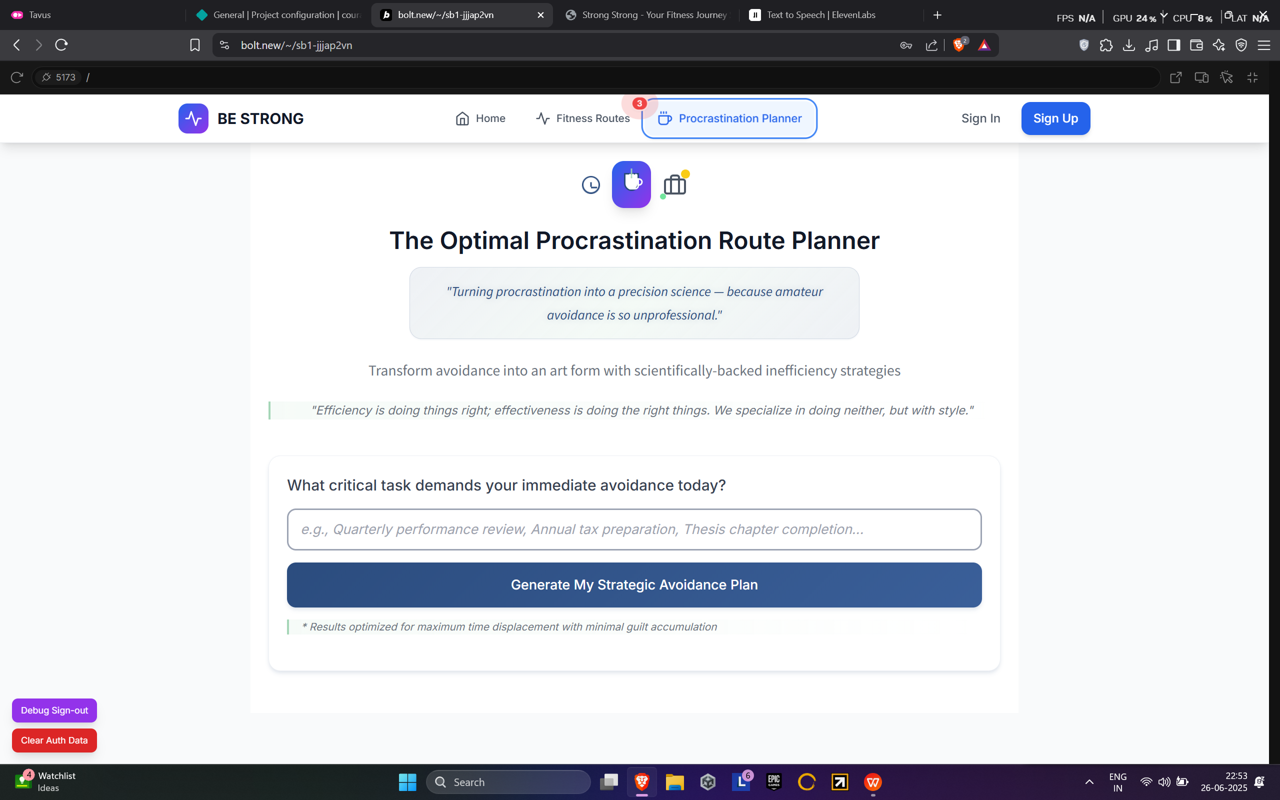Screen dimensions: 1280x800
Task: Show hidden system tray icons
Action: click(1089, 782)
